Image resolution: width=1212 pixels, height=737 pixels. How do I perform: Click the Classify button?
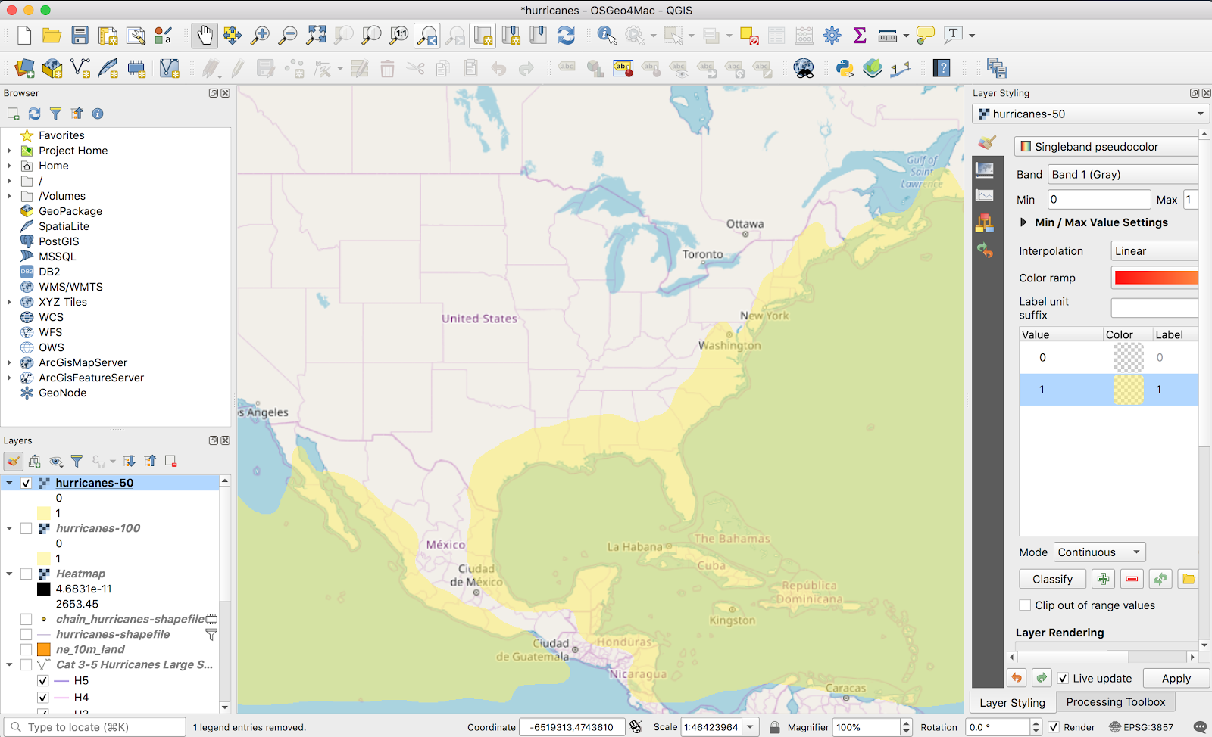click(1052, 579)
